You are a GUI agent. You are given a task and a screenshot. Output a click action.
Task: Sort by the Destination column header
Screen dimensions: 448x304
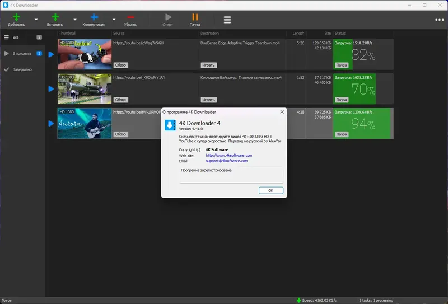click(x=209, y=33)
